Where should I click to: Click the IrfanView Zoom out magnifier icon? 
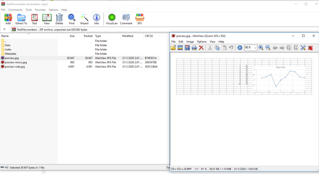click(268, 48)
